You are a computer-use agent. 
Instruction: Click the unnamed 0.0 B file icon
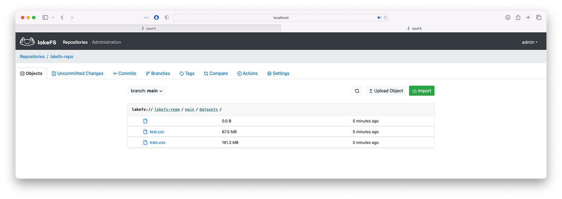[x=146, y=121]
